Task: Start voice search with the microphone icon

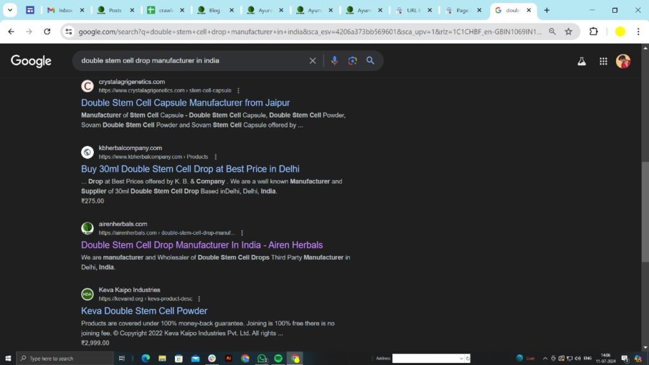Action: 335,61
